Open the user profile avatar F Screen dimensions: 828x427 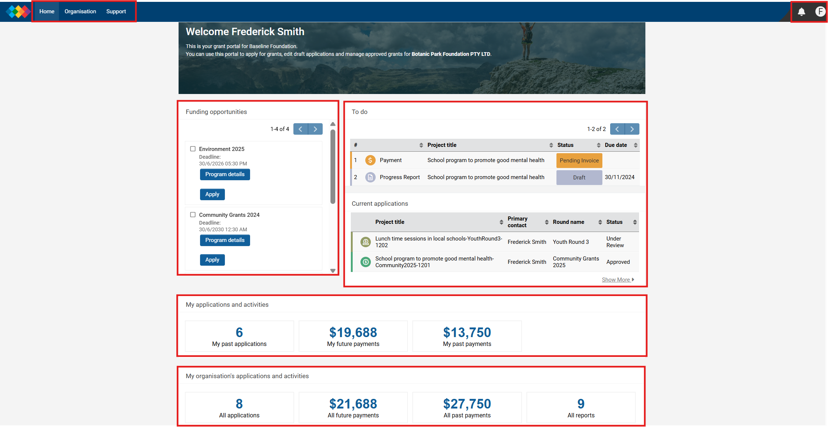pyautogui.click(x=820, y=11)
